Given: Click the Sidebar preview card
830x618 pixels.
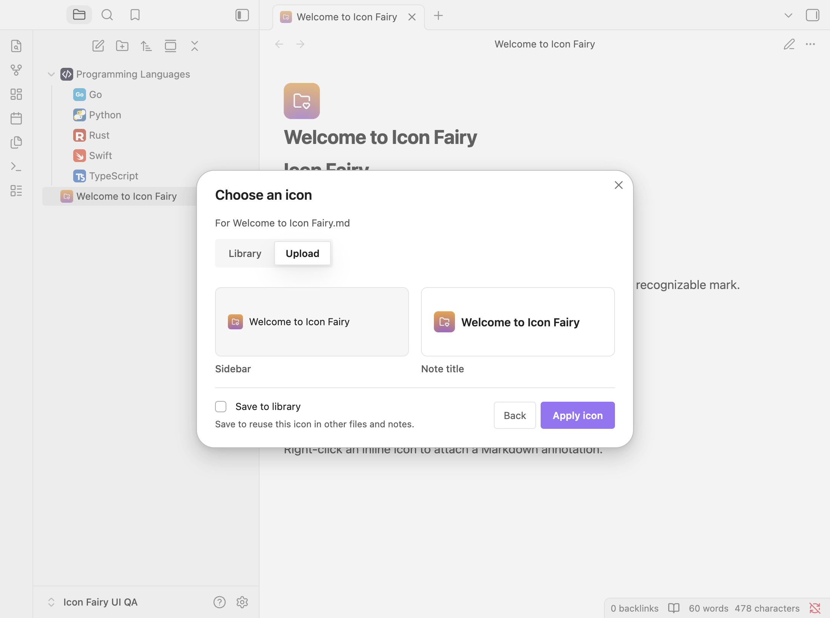Looking at the screenshot, I should [312, 322].
